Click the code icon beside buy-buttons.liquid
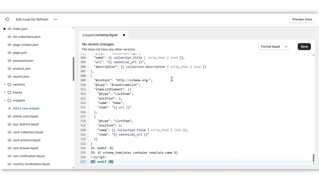This screenshot has width=319, height=179. click(x=9, y=124)
